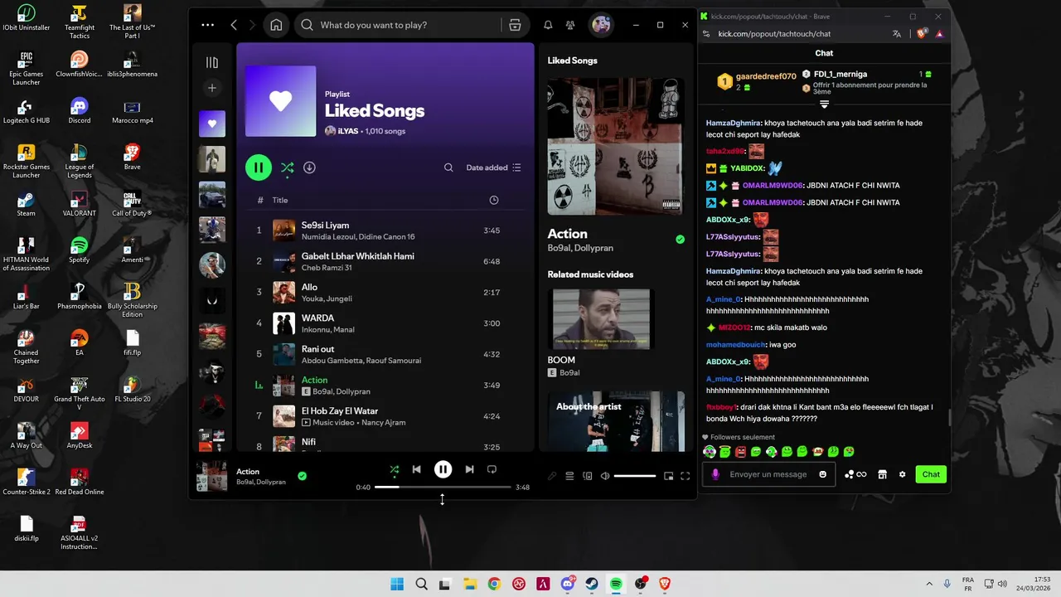
Task: Skip to the previous track
Action: point(417,469)
